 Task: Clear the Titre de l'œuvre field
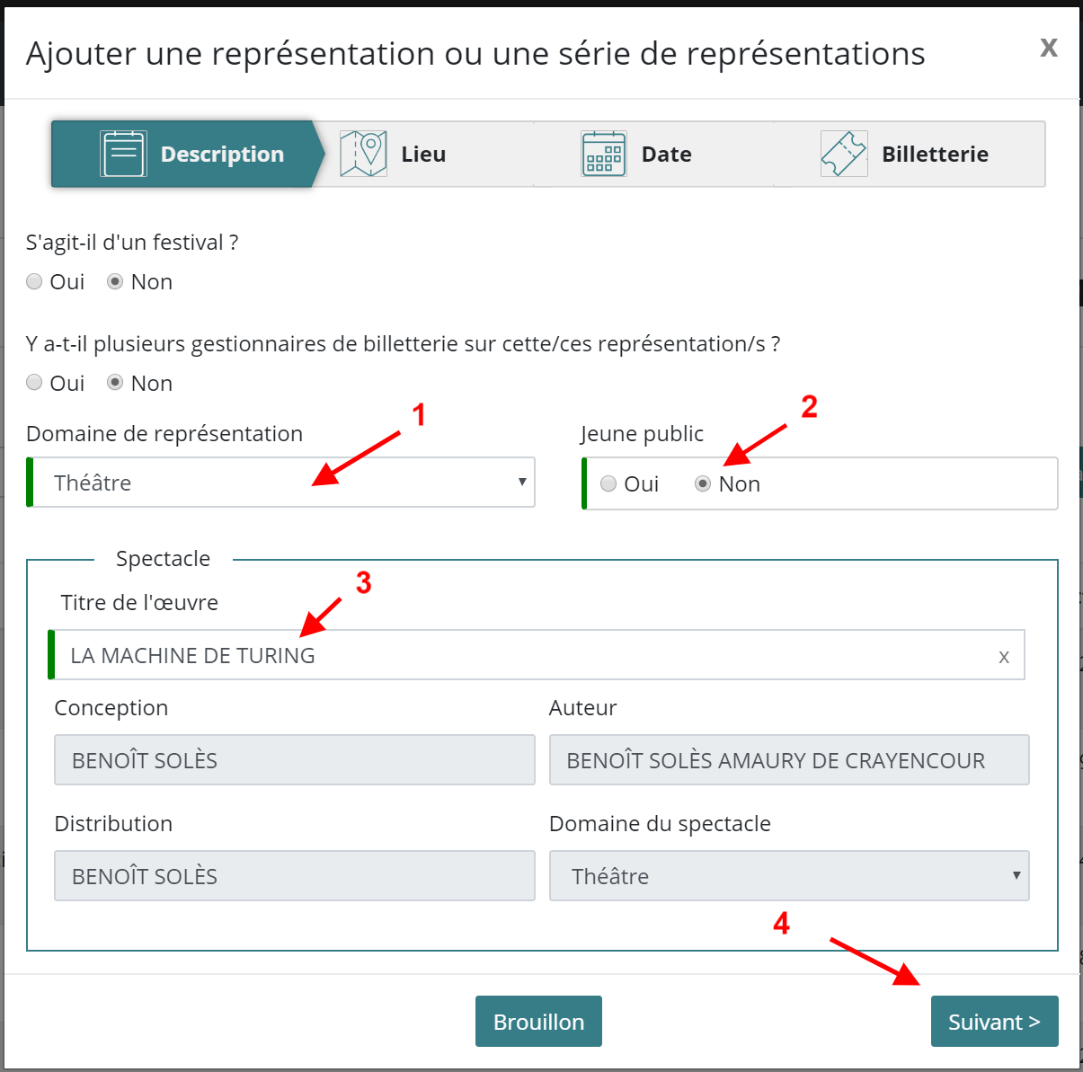[x=1004, y=657]
